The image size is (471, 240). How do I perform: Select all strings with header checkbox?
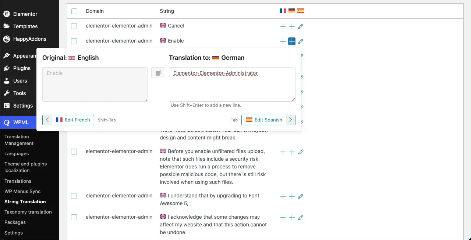point(74,11)
